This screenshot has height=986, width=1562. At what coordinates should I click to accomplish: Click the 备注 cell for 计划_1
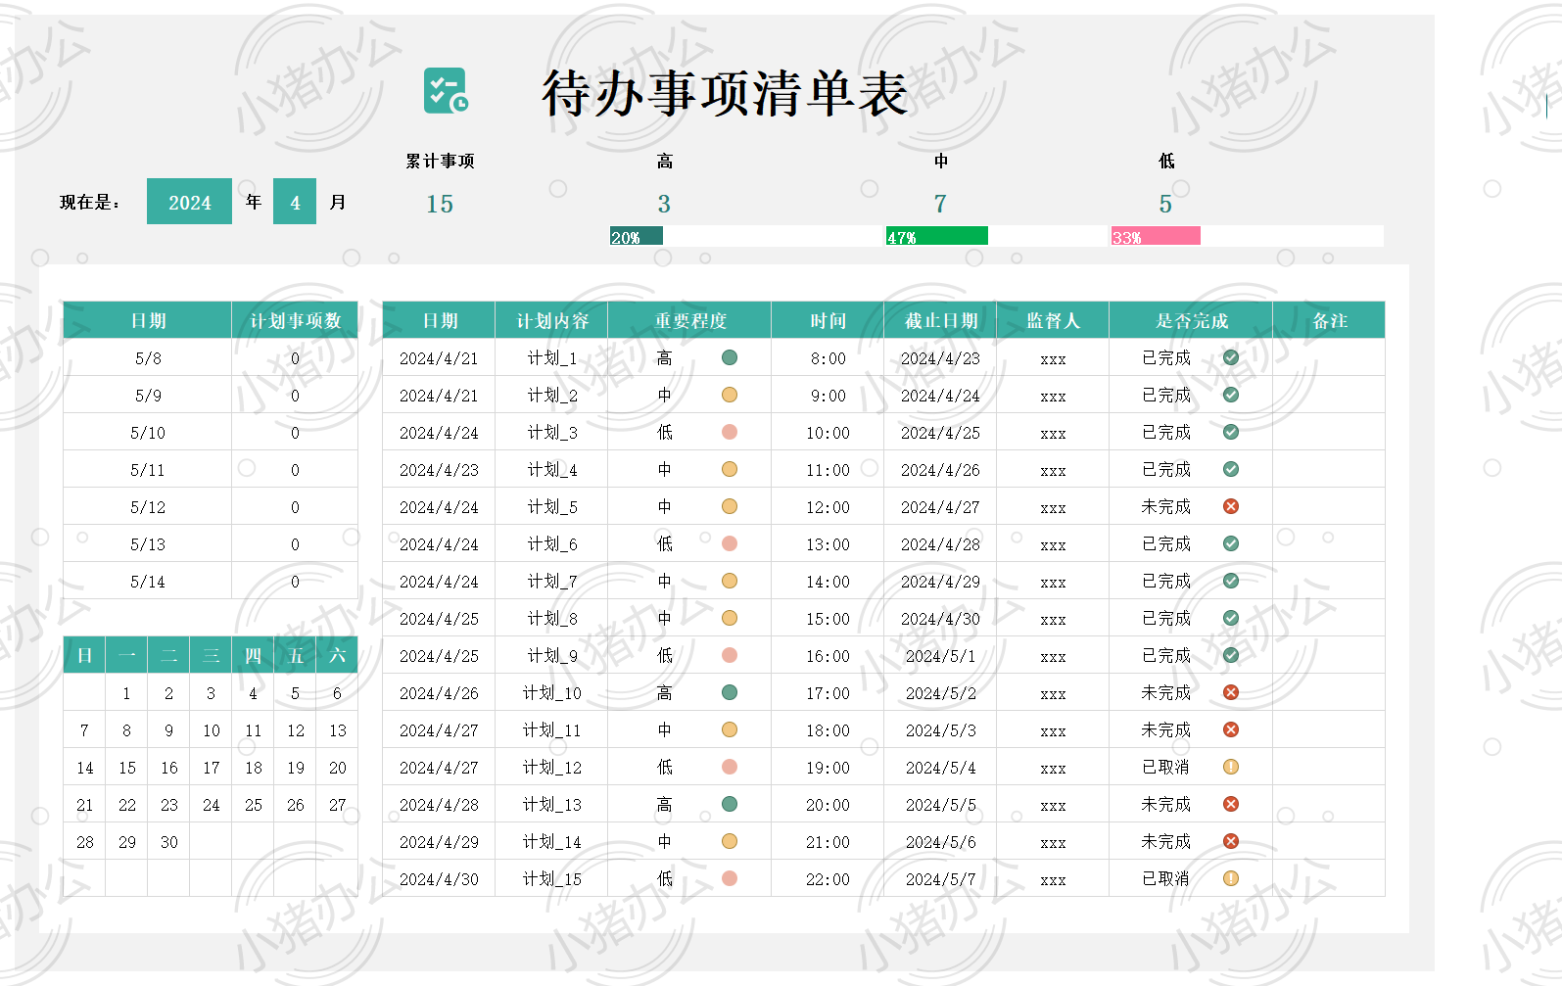1330,358
